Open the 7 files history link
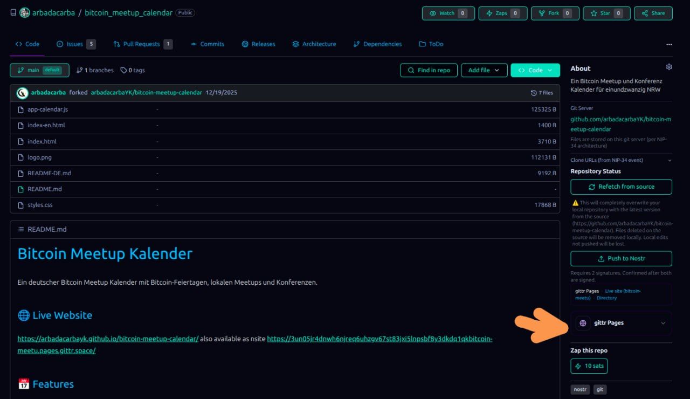 pyautogui.click(x=542, y=93)
